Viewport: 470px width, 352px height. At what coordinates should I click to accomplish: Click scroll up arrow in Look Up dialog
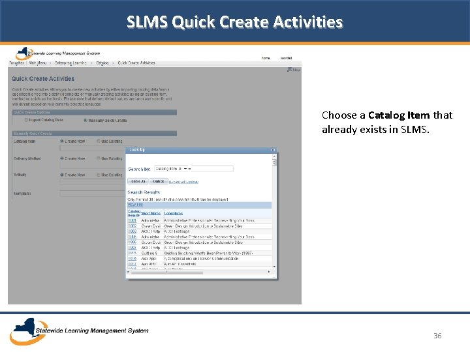pyautogui.click(x=274, y=157)
